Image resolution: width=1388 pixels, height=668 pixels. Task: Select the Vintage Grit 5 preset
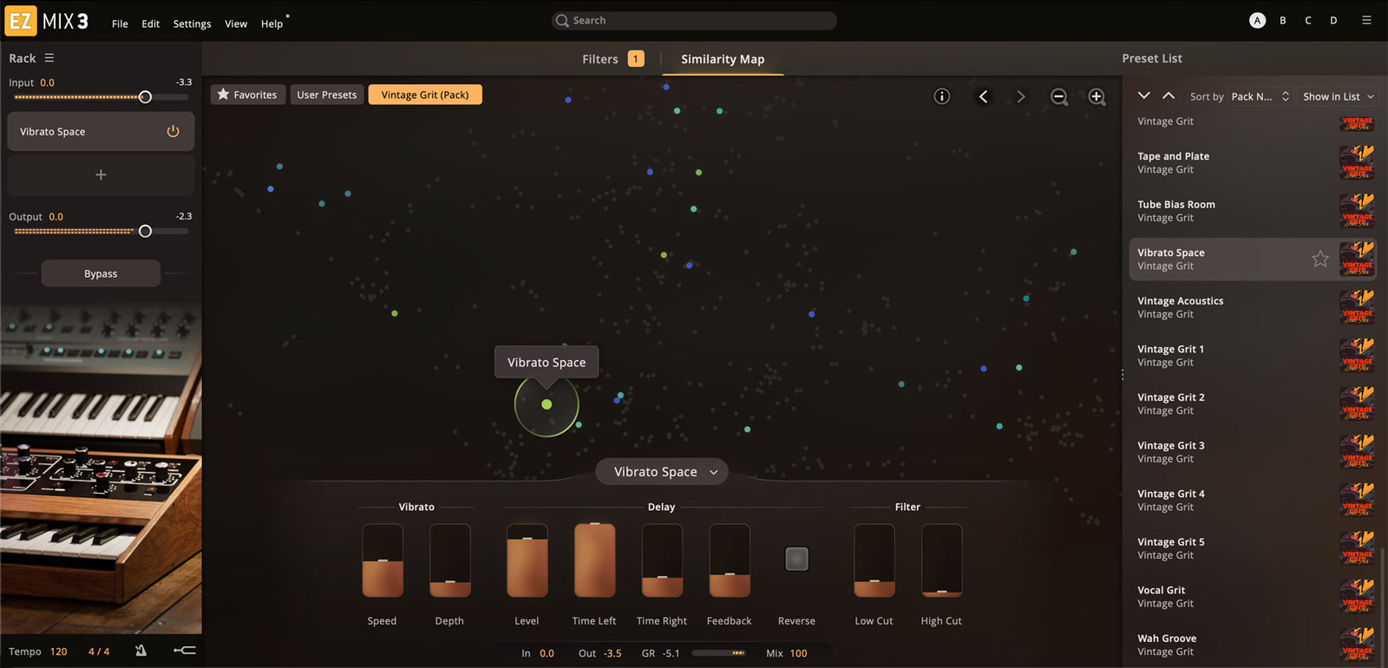coord(1253,548)
